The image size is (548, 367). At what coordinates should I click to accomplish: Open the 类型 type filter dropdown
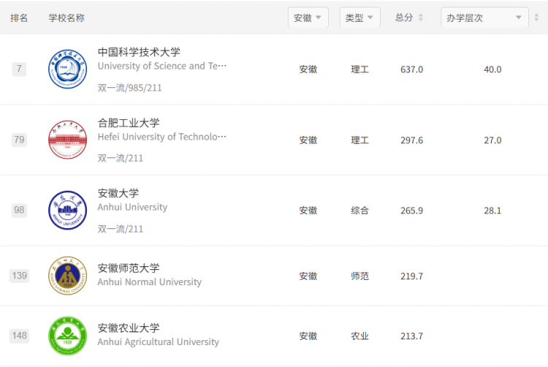coord(359,17)
